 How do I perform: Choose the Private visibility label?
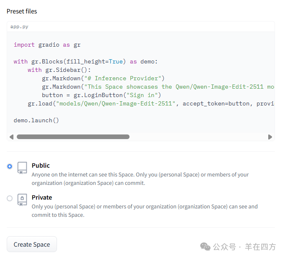[x=42, y=197]
